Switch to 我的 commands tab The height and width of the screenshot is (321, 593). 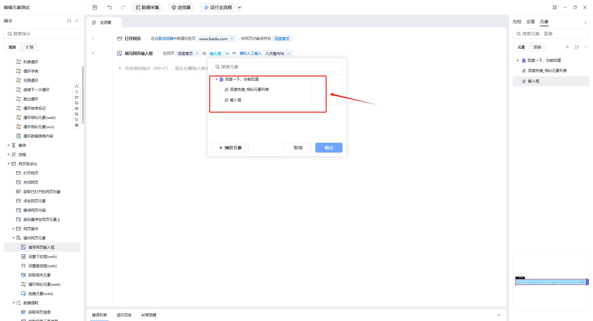click(12, 47)
